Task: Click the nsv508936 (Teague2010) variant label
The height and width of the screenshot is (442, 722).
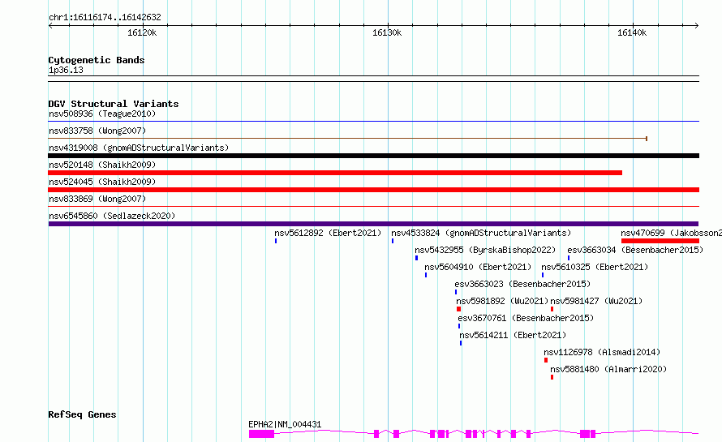Action: tap(102, 114)
